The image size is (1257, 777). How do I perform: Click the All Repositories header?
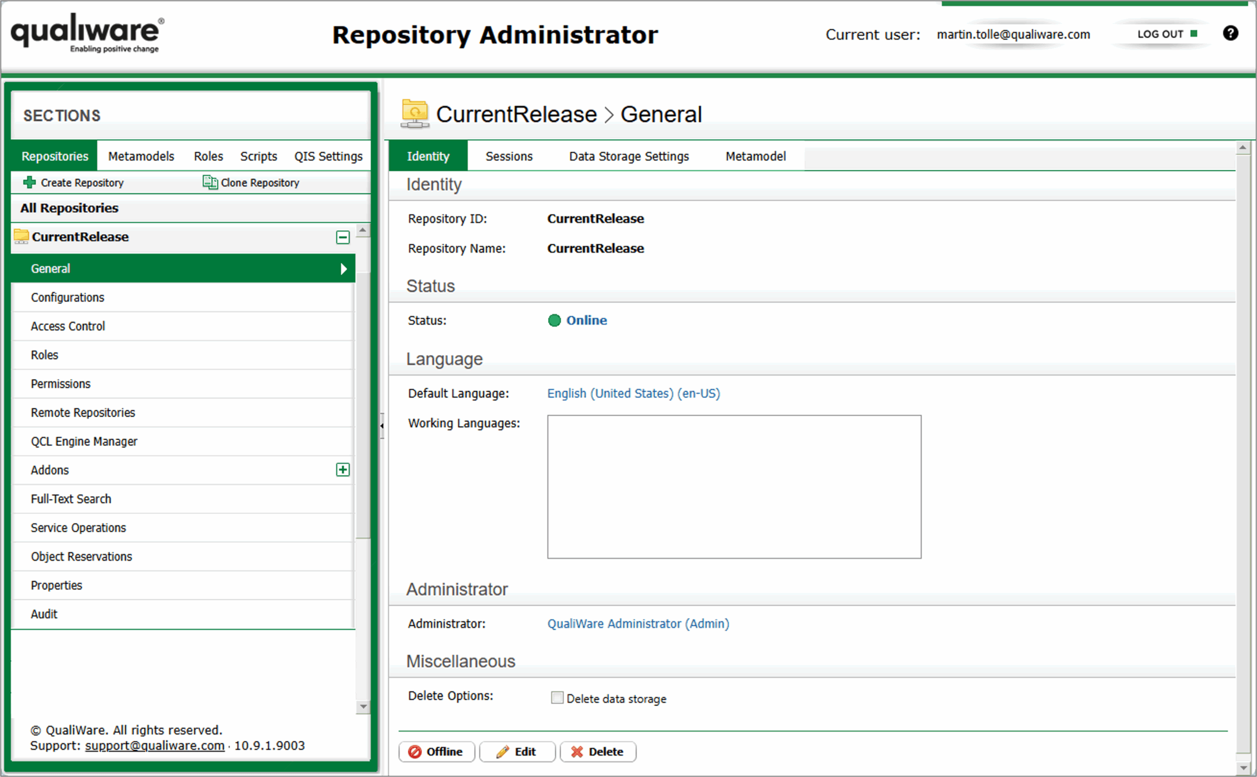pos(190,208)
